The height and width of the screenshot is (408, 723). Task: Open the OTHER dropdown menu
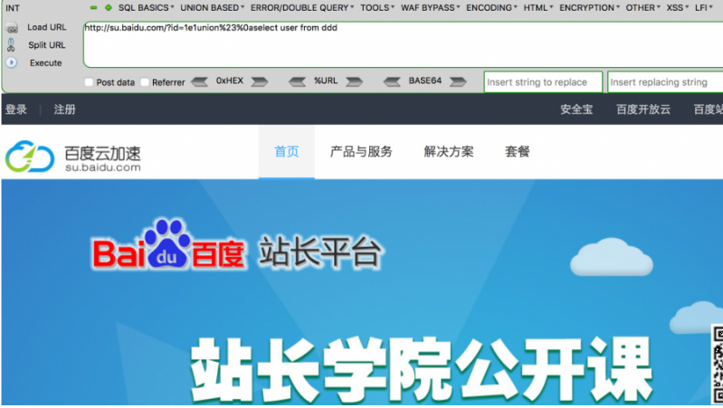[642, 8]
